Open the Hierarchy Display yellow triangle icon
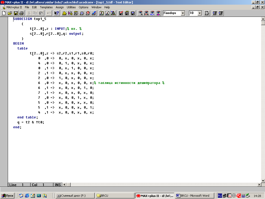The height and width of the screenshot is (199, 265). point(64,13)
